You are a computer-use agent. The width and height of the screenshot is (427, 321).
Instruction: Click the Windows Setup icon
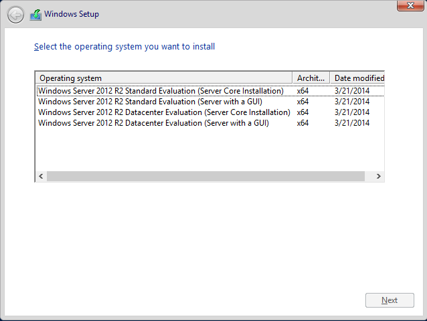pyautogui.click(x=35, y=15)
